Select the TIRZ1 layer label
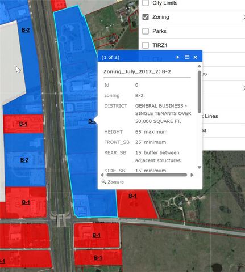Image resolution: width=245 pixels, height=272 pixels. point(160,45)
